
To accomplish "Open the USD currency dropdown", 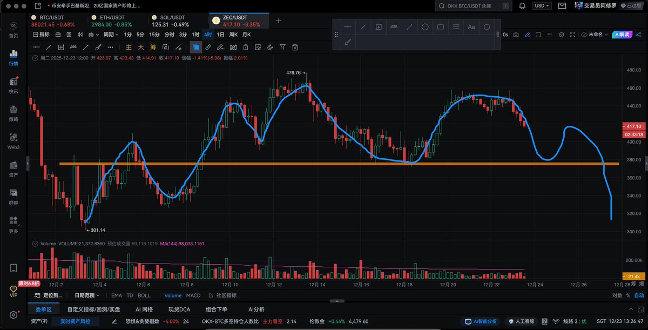I will pos(542,5).
